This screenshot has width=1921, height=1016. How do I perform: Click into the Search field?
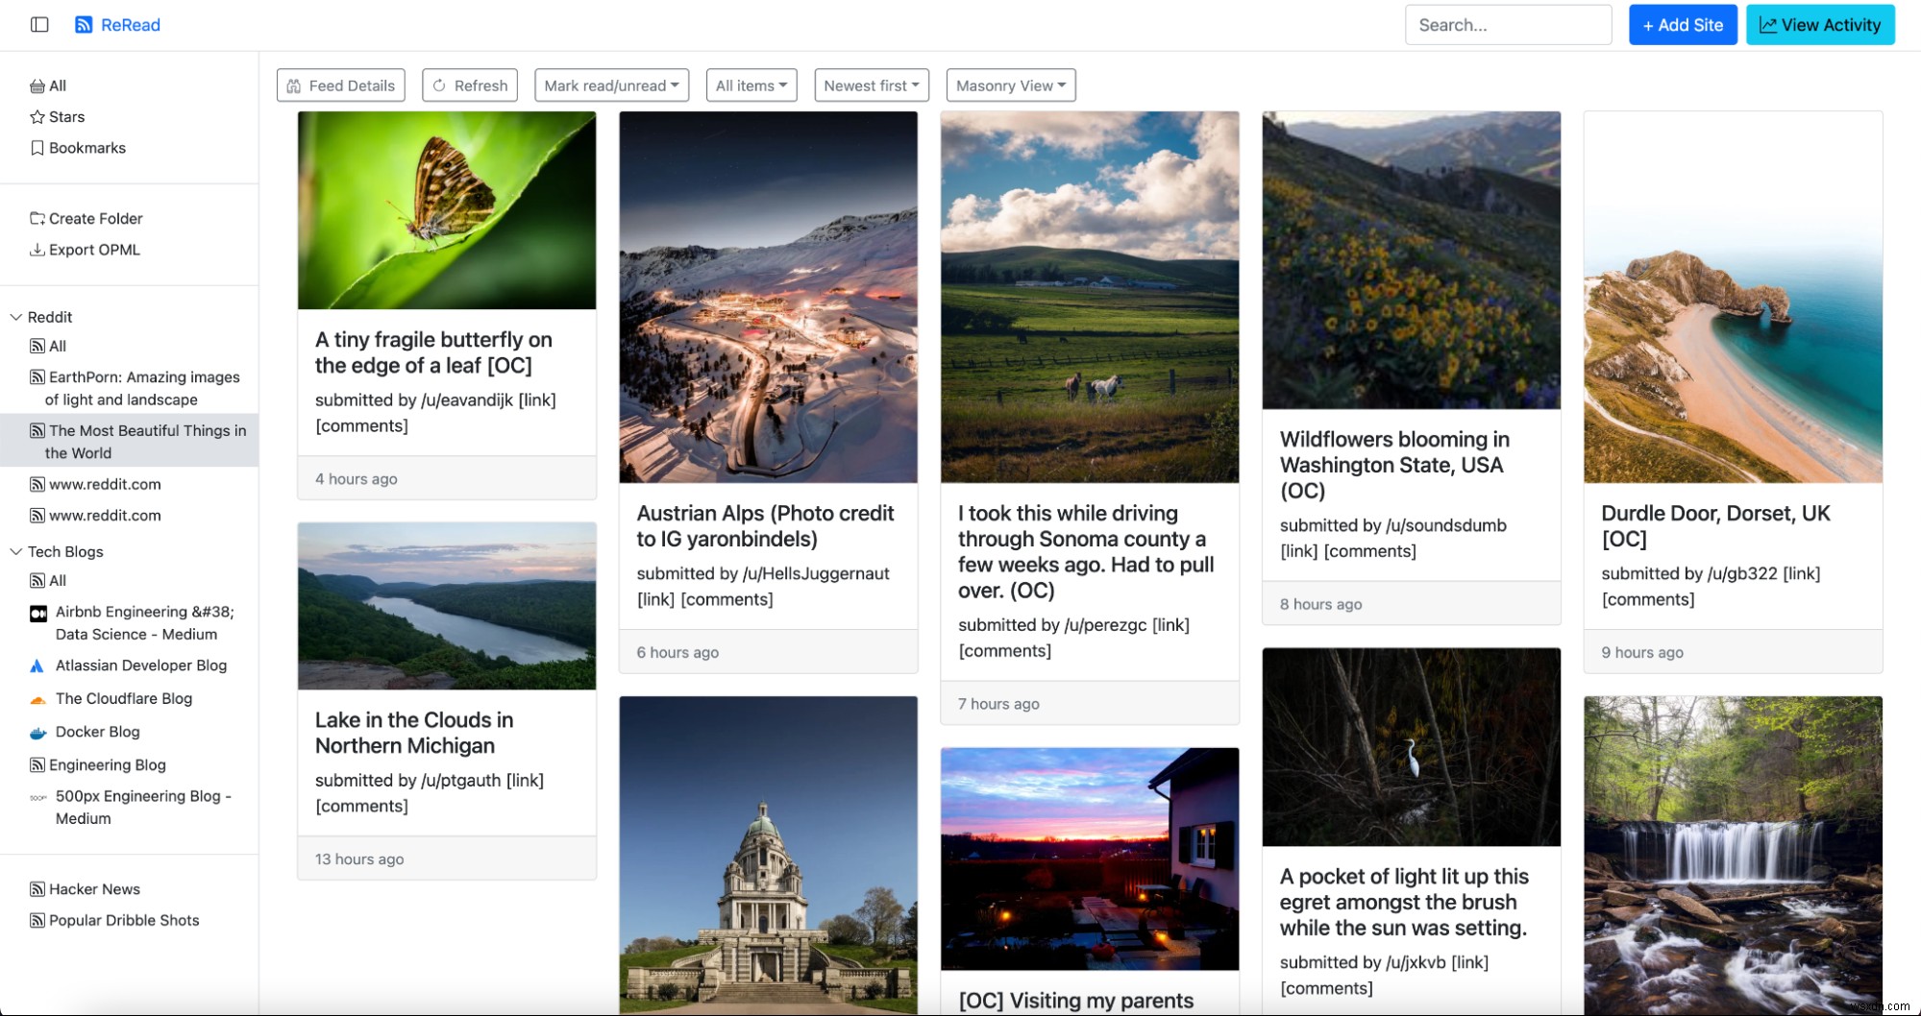point(1508,25)
